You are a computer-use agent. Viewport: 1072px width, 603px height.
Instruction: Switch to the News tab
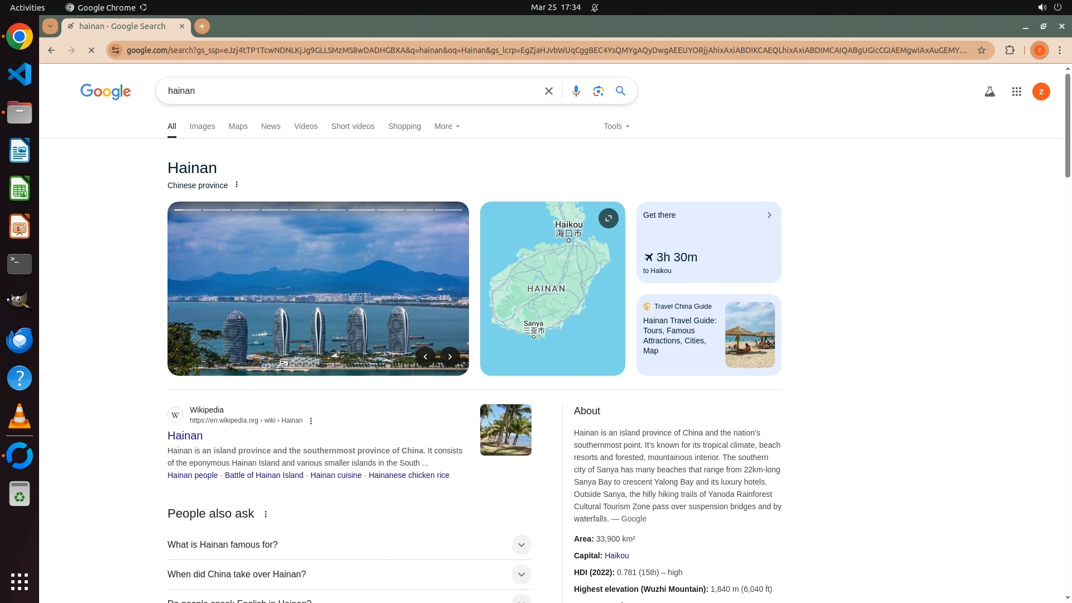[271, 126]
